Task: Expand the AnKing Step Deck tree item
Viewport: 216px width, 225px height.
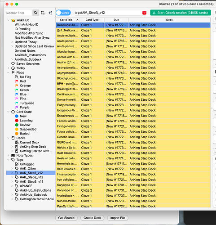Action: point(12,147)
